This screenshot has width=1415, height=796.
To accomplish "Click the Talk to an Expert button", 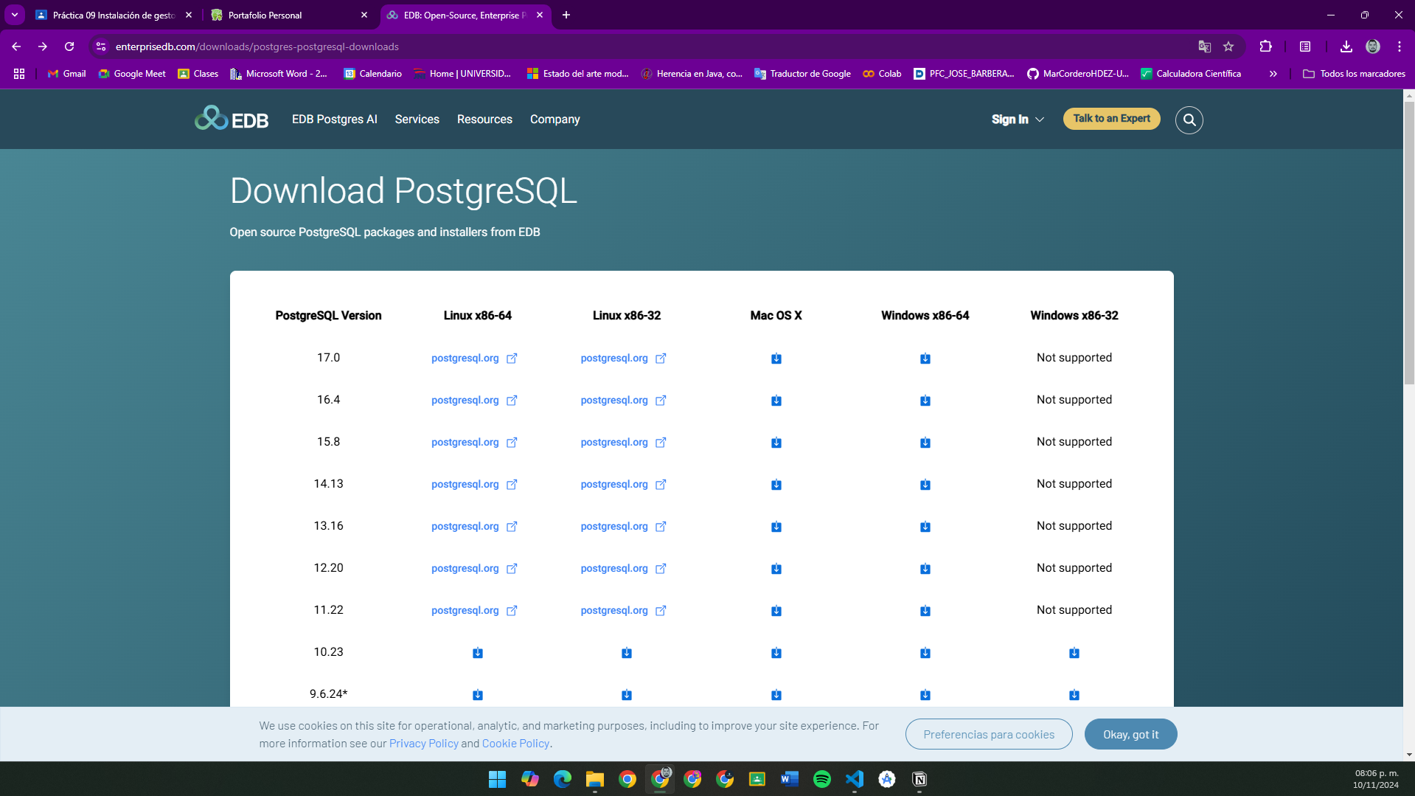I will coord(1111,119).
